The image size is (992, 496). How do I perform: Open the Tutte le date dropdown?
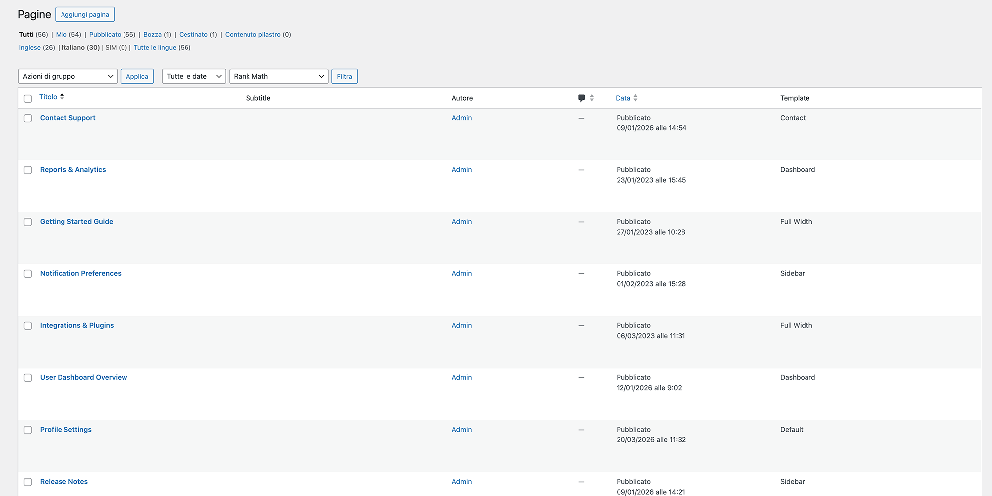[x=193, y=76]
